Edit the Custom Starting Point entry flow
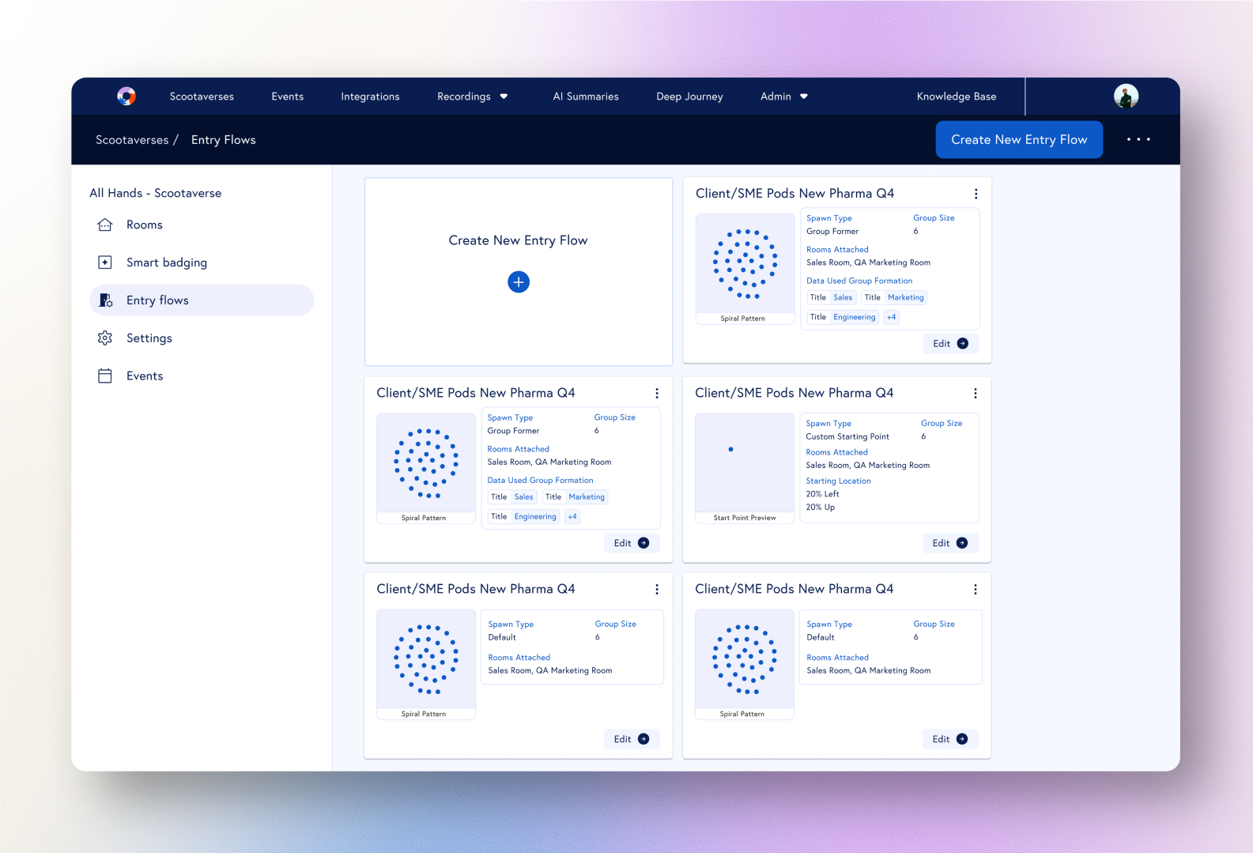 (950, 543)
